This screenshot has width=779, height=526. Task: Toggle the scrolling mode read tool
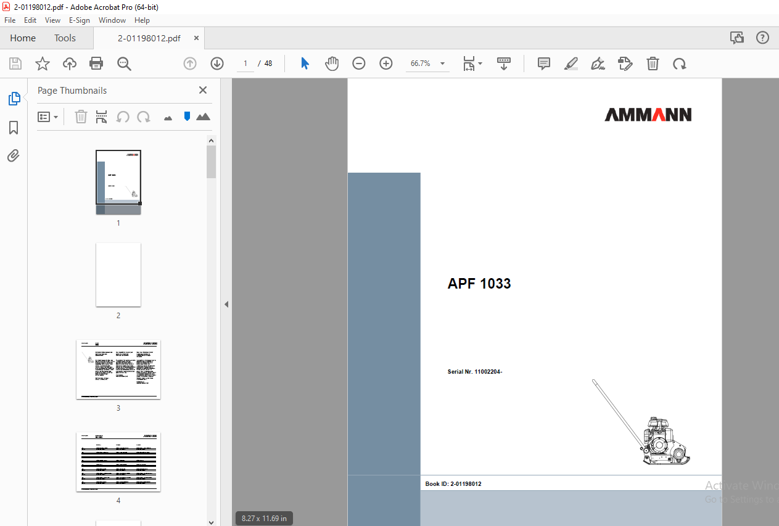(x=504, y=64)
